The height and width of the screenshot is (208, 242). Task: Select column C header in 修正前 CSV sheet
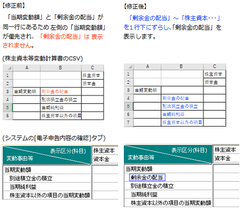pyautogui.click(x=92, y=68)
